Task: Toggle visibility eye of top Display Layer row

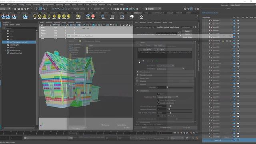Action: pos(238,20)
